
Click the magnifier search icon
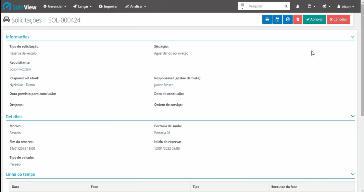tap(286, 6)
